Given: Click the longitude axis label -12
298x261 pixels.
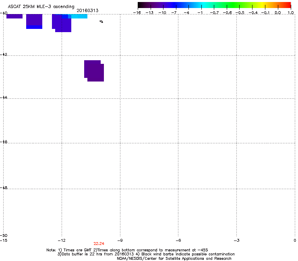Looking at the screenshot, I should (62, 241).
